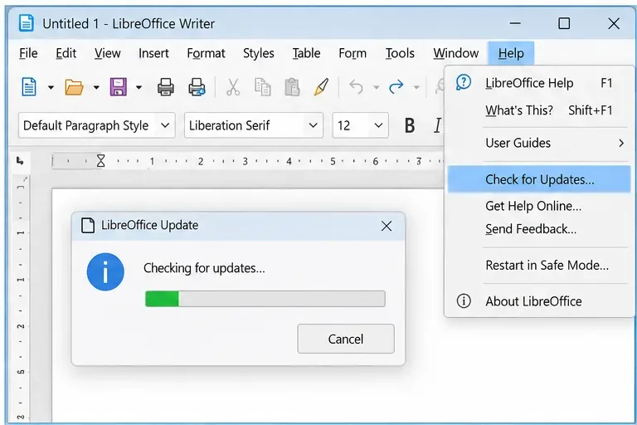Open the Insert menu

click(153, 53)
